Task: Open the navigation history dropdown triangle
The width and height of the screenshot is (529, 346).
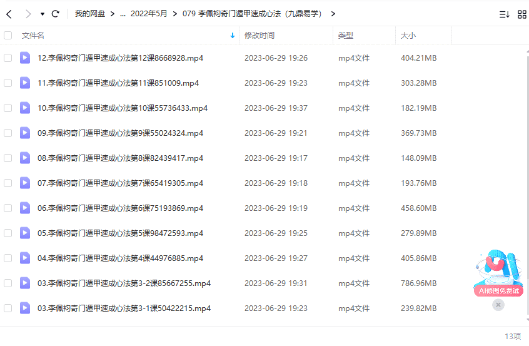Action: 43,14
